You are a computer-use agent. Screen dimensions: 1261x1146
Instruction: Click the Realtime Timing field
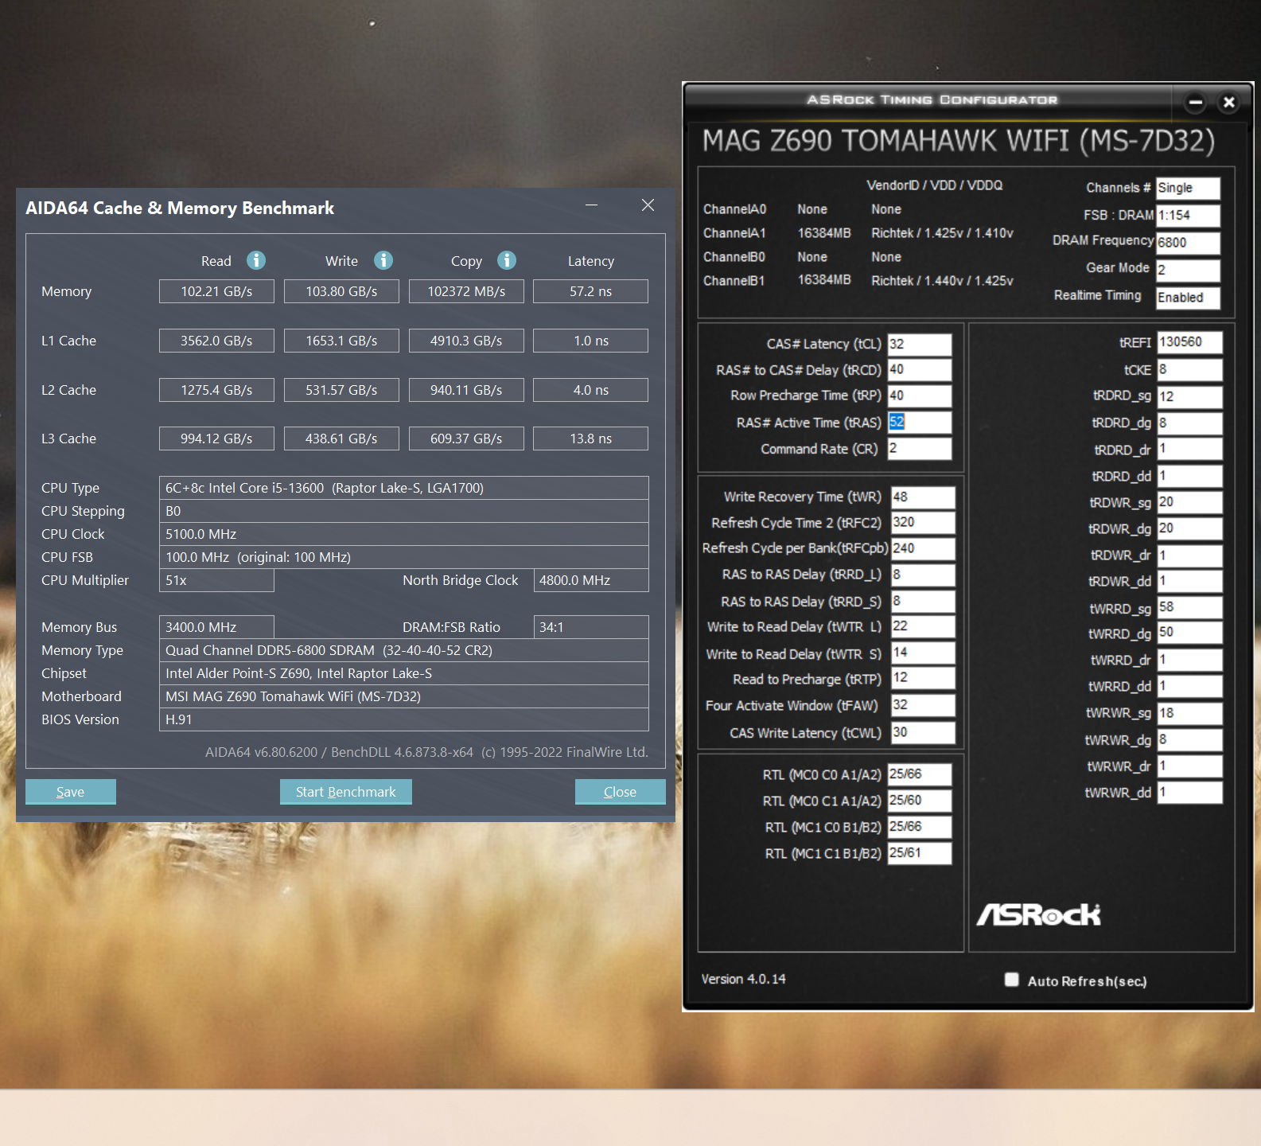[1188, 298]
